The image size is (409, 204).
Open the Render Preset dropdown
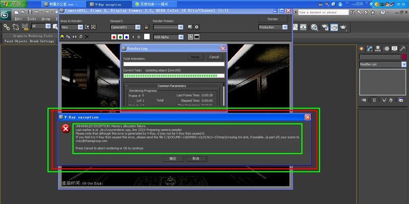click(168, 27)
